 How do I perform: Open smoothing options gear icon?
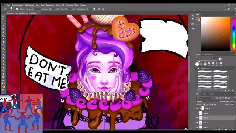[94, 9]
